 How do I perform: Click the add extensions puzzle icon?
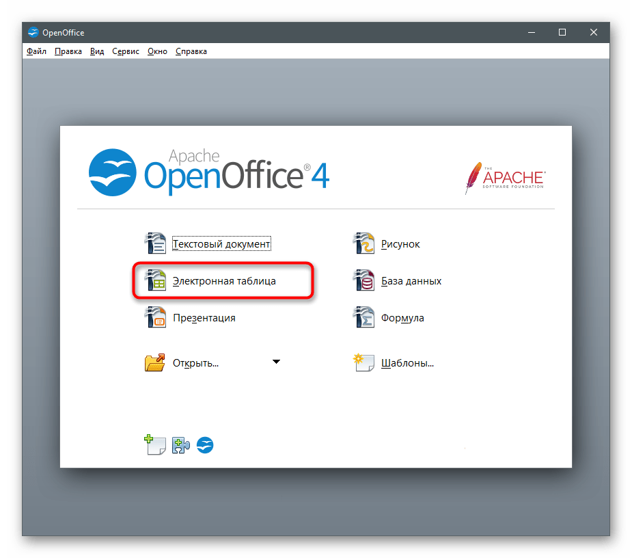181,445
